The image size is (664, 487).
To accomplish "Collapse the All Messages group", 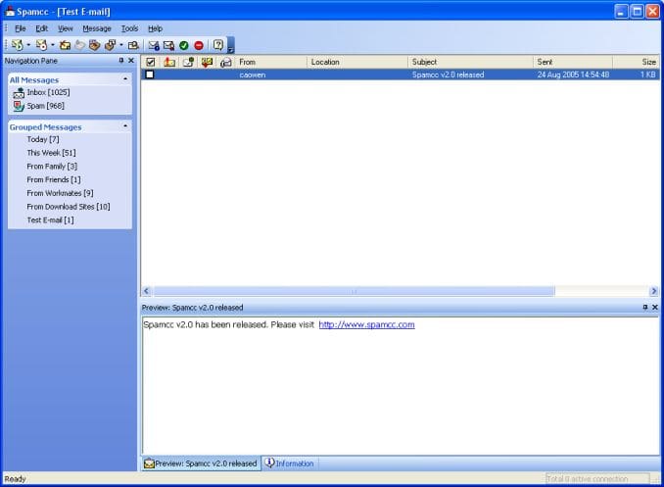I will pyautogui.click(x=125, y=79).
